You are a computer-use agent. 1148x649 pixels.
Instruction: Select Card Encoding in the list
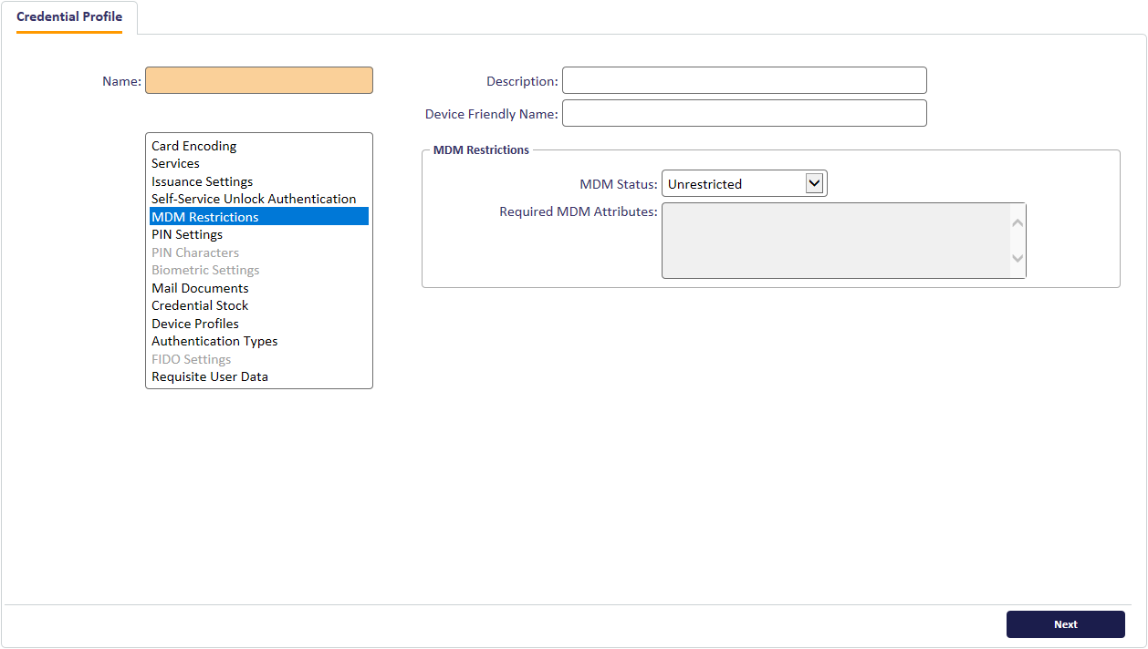194,146
